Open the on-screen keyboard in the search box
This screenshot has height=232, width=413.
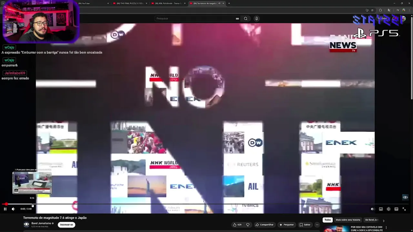(237, 18)
